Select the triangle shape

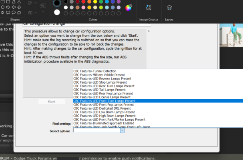tap(19, 2)
